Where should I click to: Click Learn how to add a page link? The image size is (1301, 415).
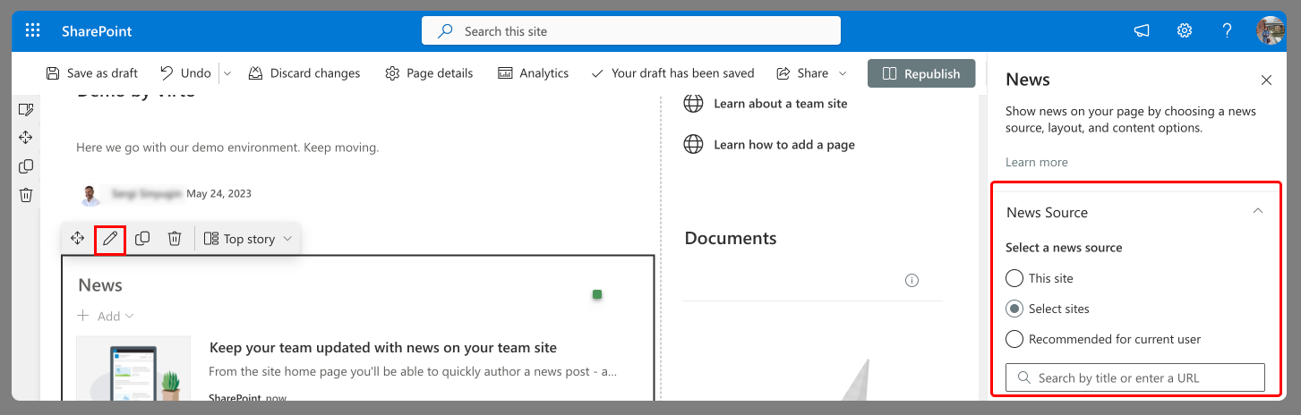coord(783,145)
